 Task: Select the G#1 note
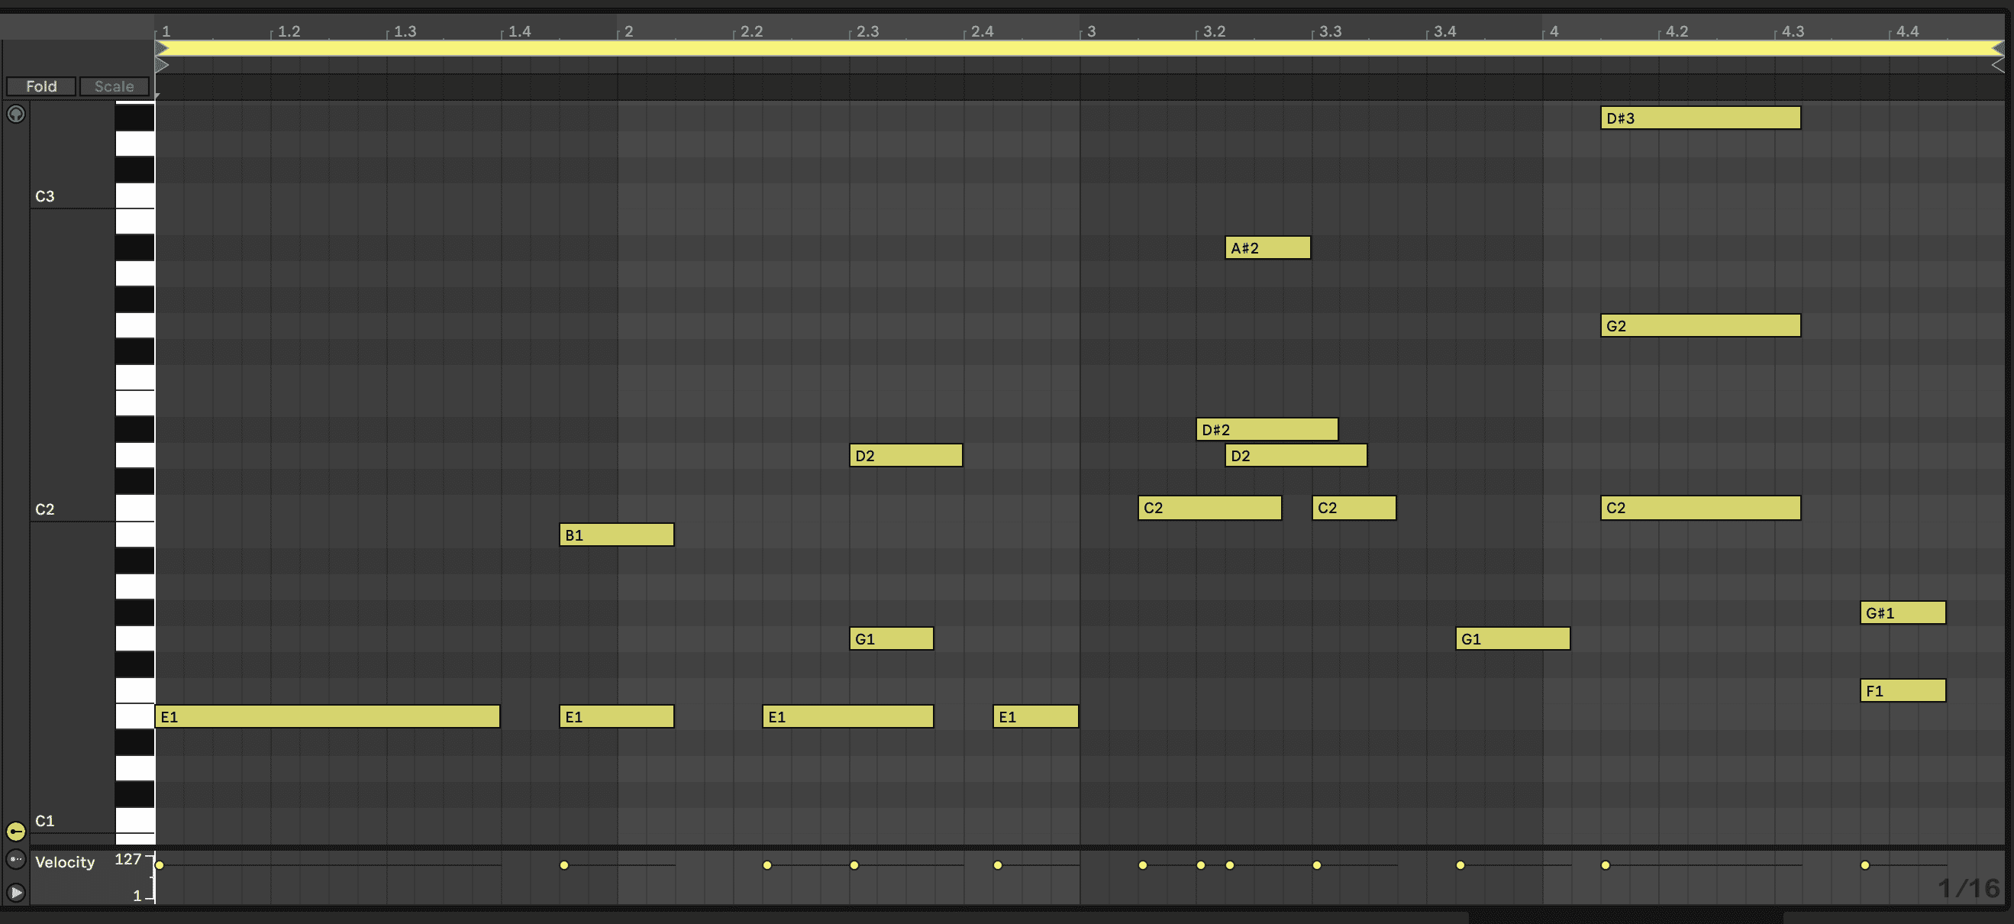click(x=1903, y=613)
